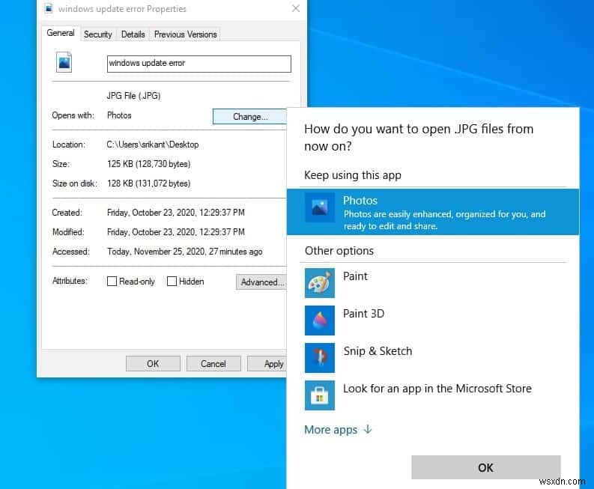Click the JPG file icon in Properties
The width and height of the screenshot is (594, 489).
[64, 62]
